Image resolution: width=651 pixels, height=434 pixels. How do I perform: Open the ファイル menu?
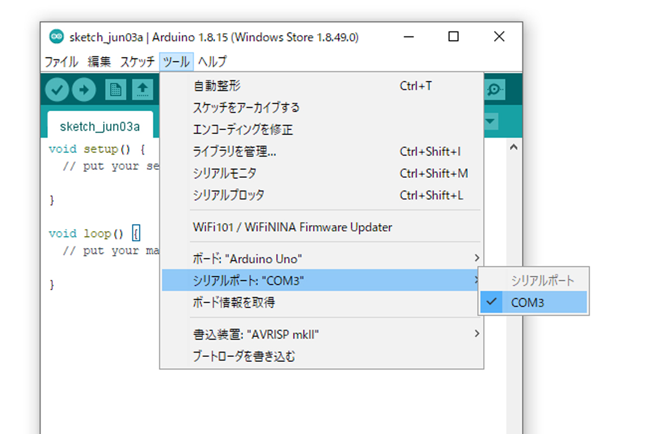(61, 62)
